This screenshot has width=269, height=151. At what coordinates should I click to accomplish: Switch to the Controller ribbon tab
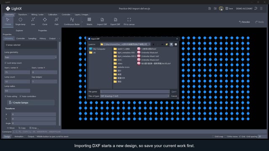[66, 15]
